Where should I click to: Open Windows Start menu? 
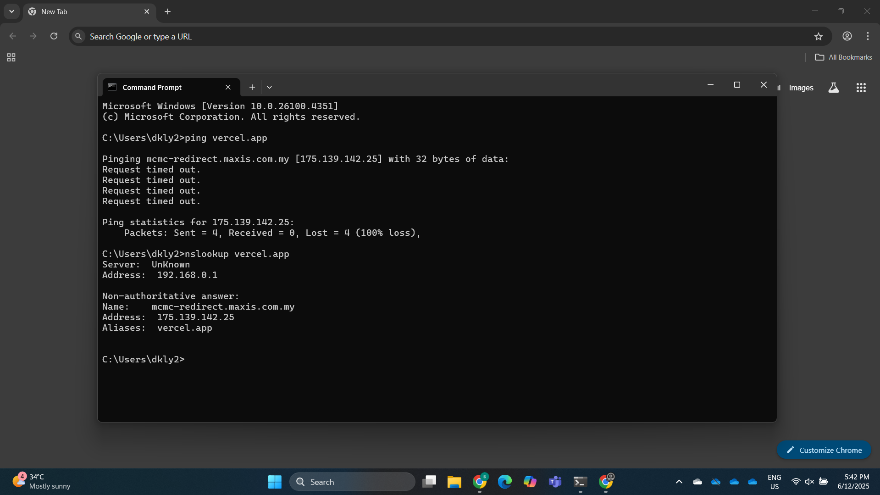275,482
